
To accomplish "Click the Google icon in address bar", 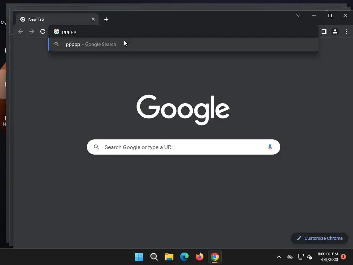I will pos(57,31).
